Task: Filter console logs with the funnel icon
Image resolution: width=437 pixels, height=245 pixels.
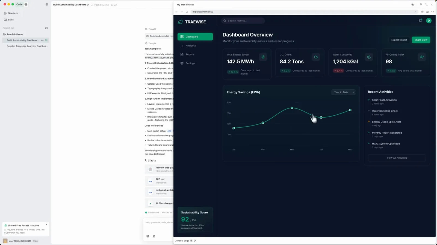Action: point(195,241)
